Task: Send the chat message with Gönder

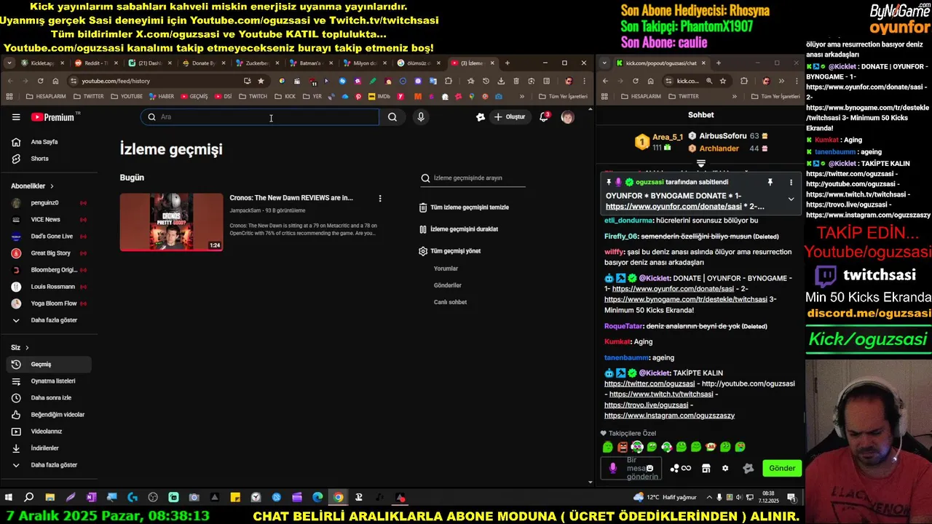Action: [x=782, y=468]
